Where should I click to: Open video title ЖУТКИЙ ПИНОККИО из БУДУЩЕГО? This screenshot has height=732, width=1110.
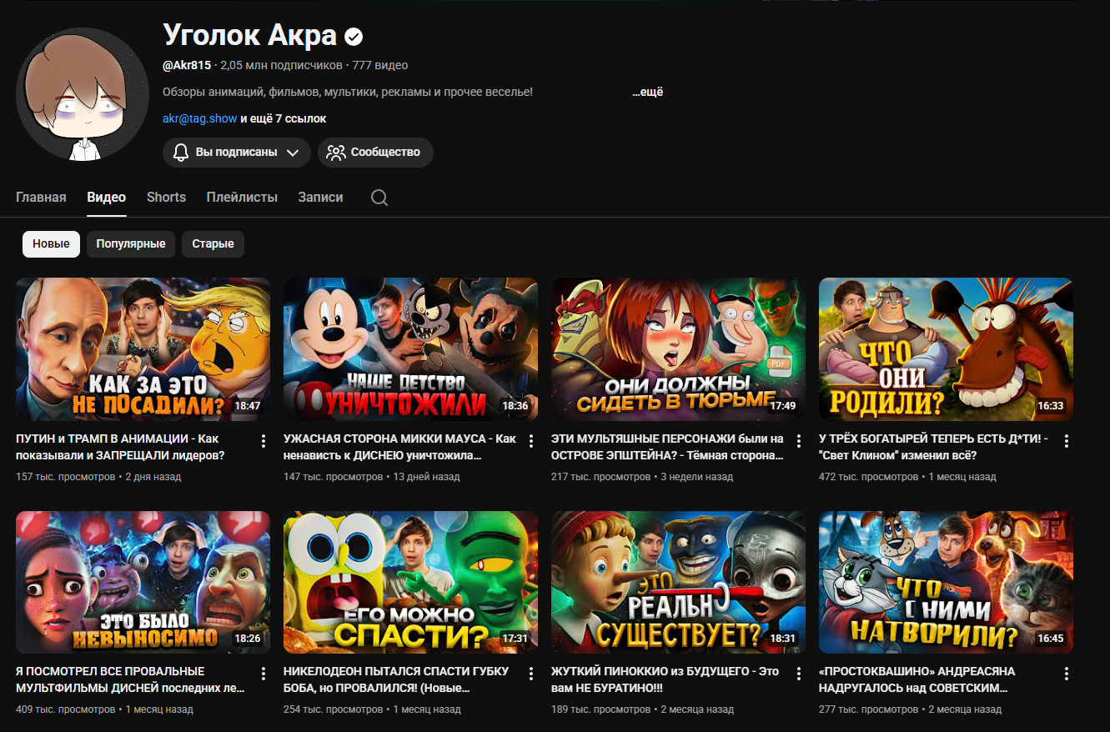click(x=665, y=679)
